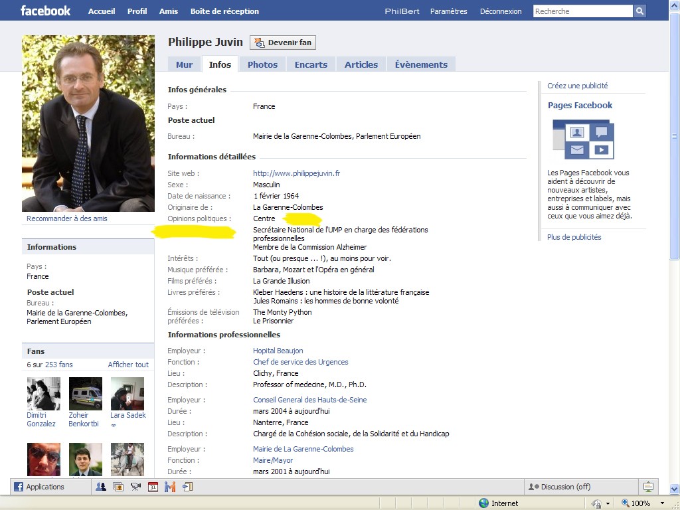Open Zoheir Benkortbi fan thumbnail
680x510 pixels.
86,394
